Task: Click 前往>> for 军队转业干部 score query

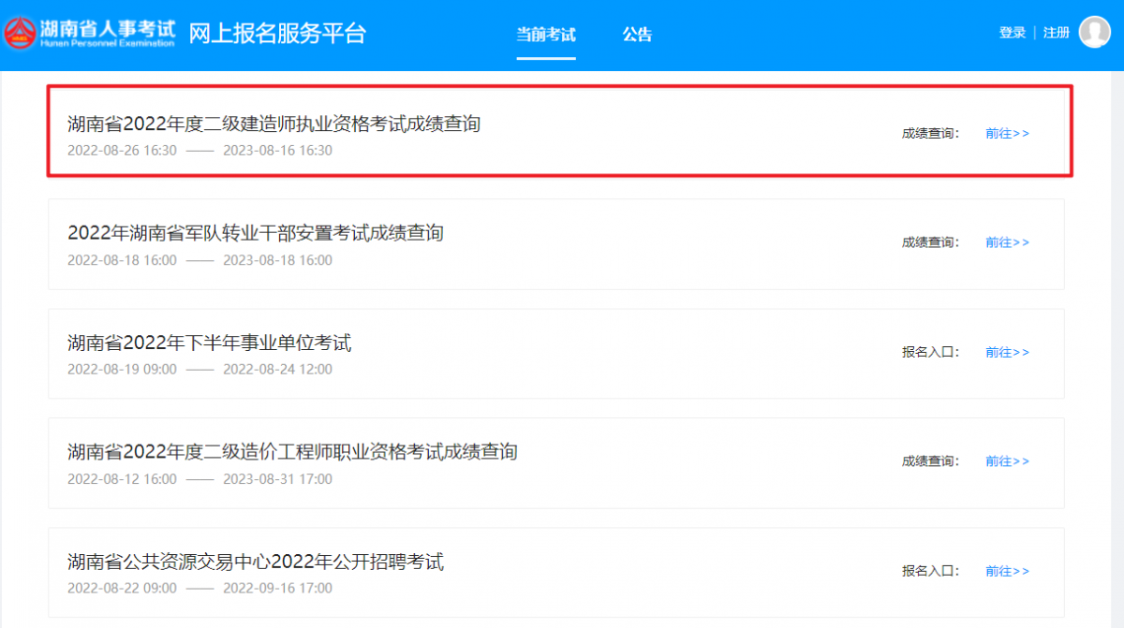Action: [x=1007, y=242]
